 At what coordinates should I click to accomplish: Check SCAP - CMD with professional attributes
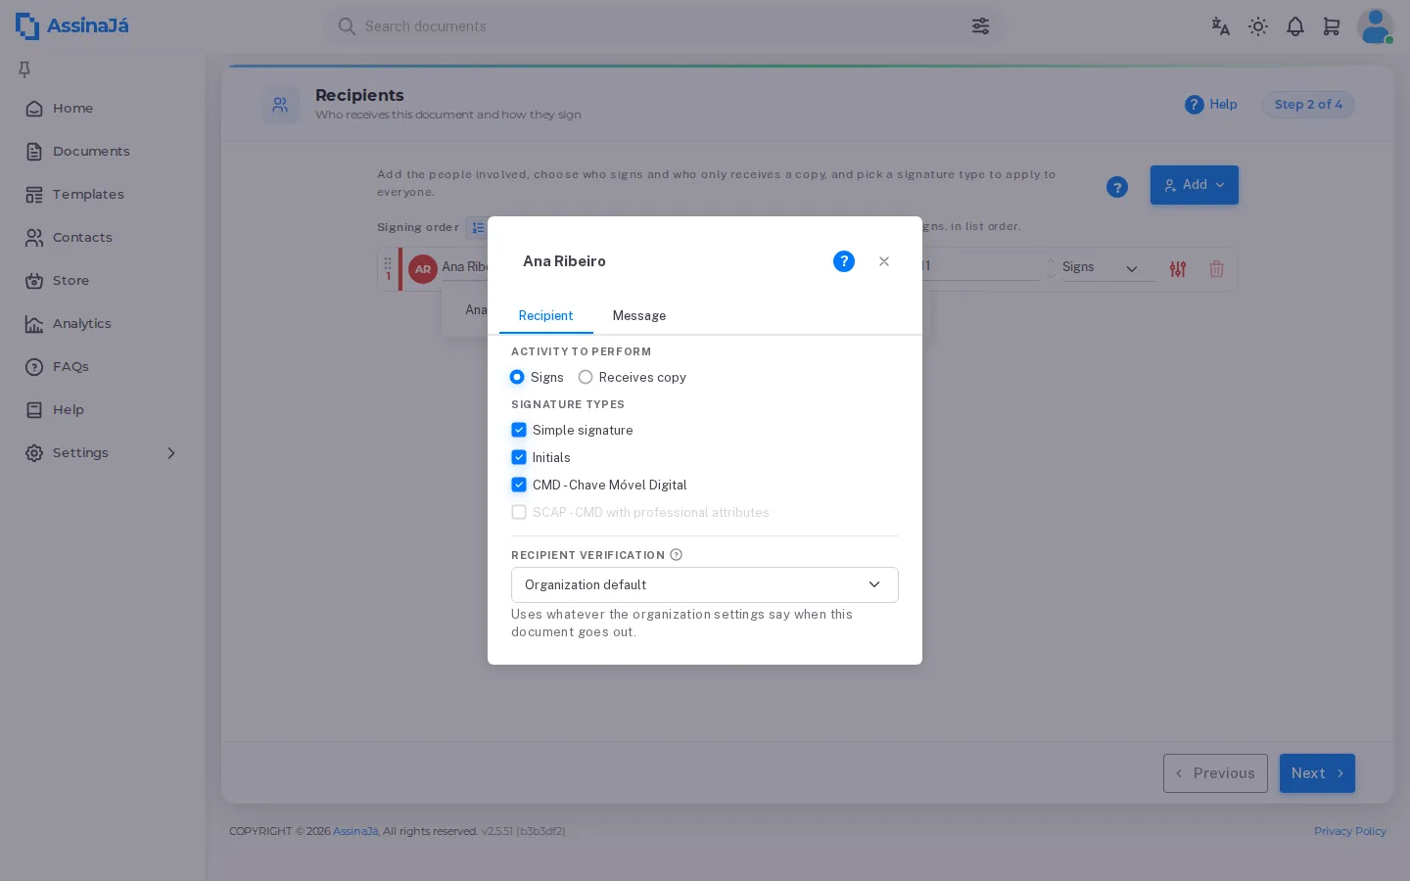pyautogui.click(x=519, y=512)
